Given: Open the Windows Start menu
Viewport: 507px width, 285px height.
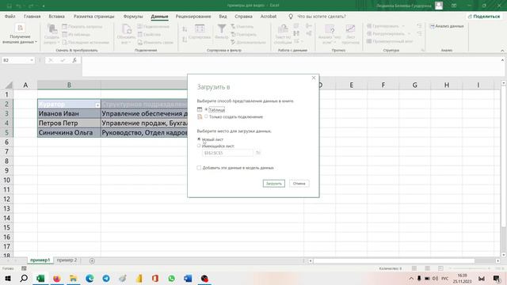Looking at the screenshot, I should (7, 278).
